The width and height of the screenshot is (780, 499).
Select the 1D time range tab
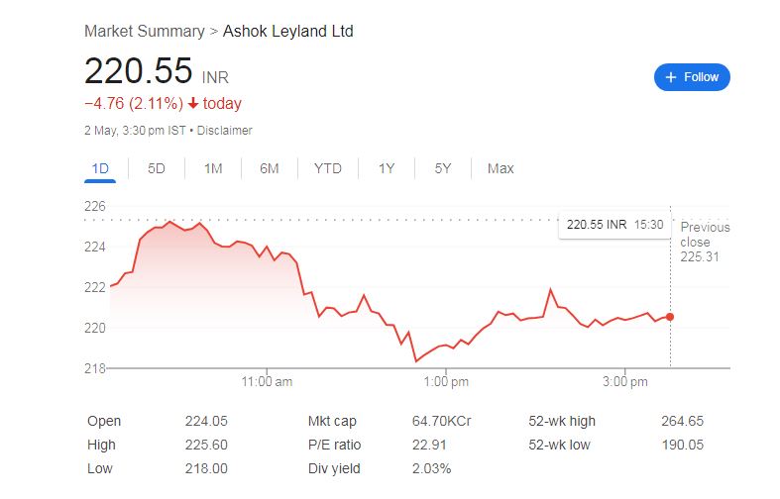pyautogui.click(x=100, y=168)
